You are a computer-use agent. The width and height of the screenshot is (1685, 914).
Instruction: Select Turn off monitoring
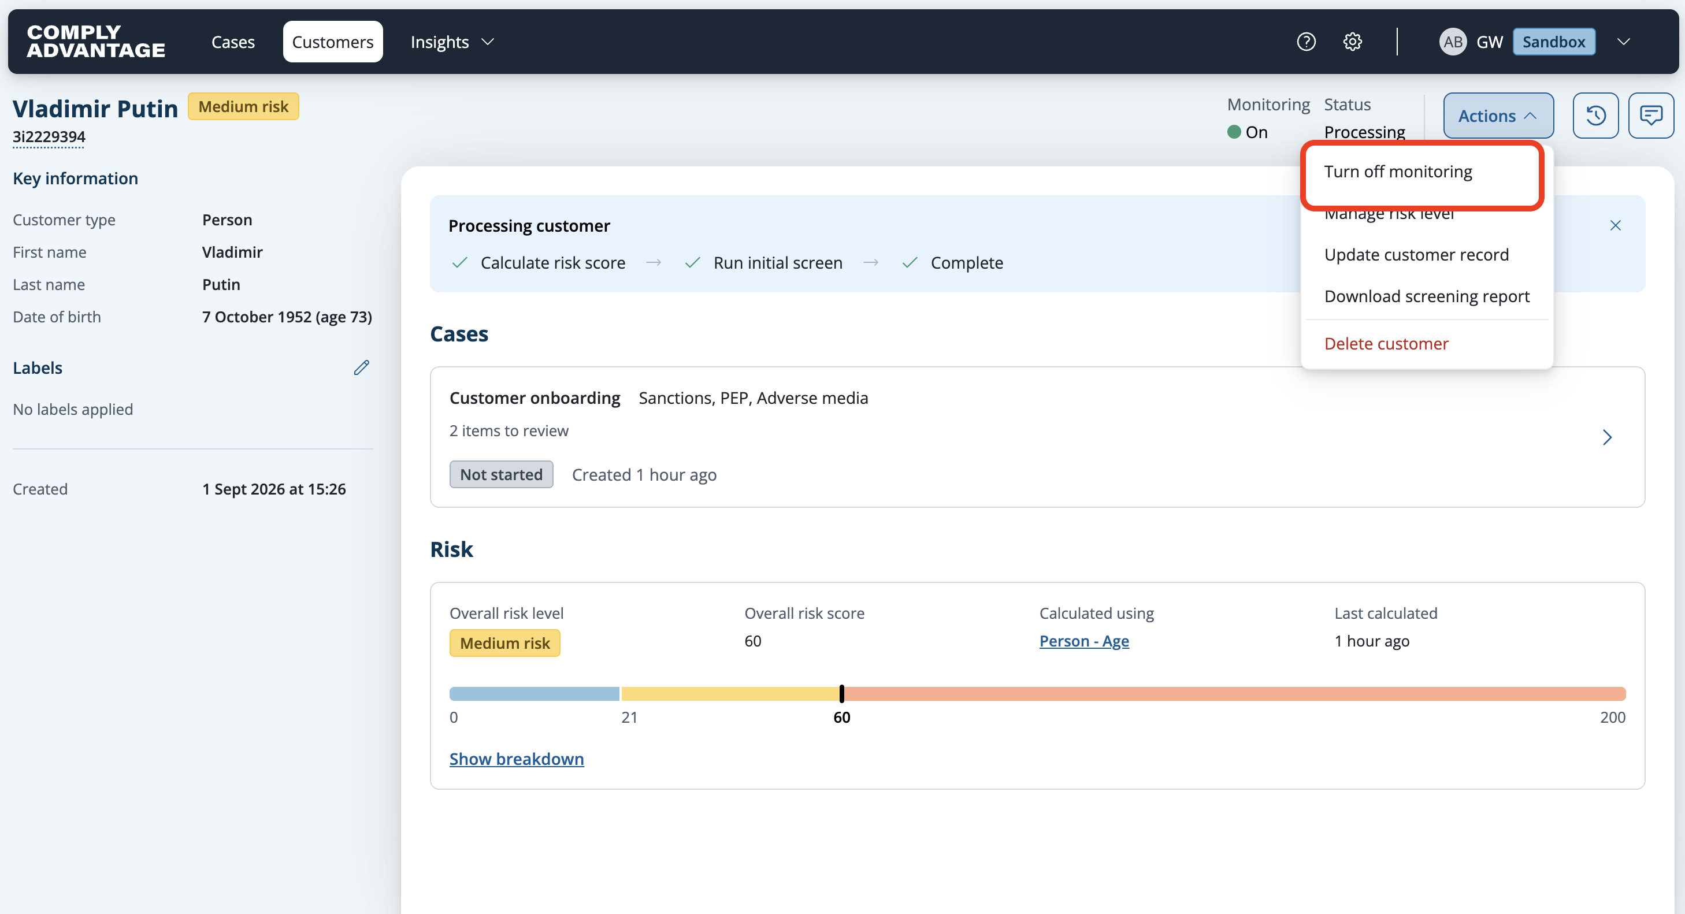point(1398,171)
